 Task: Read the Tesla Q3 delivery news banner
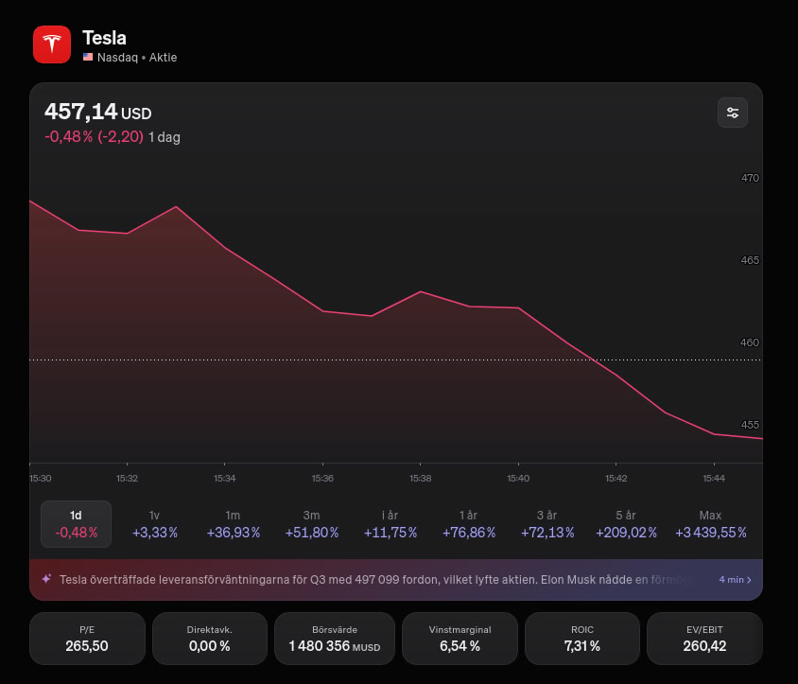[396, 580]
